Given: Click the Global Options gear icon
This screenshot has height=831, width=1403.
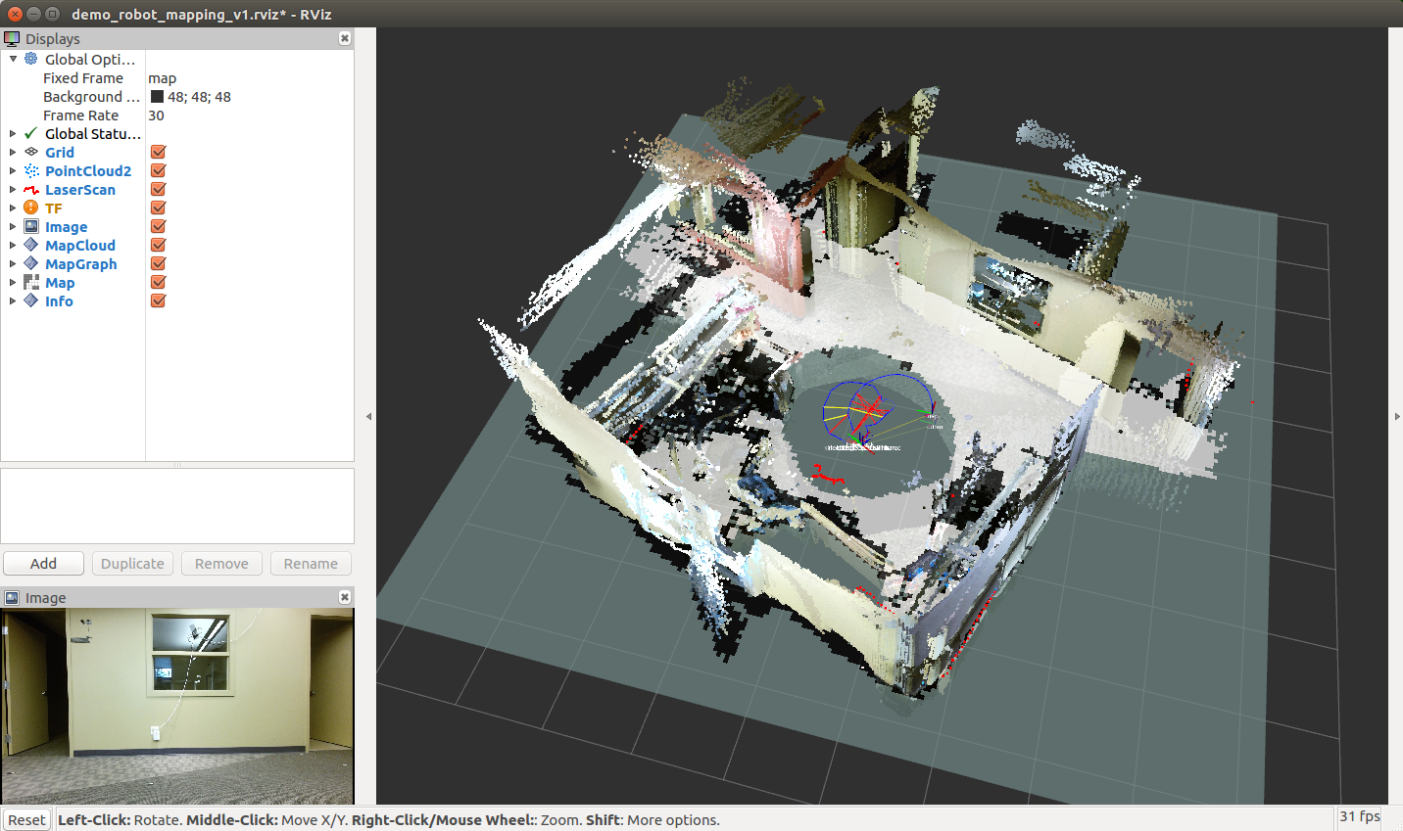Looking at the screenshot, I should pyautogui.click(x=31, y=59).
